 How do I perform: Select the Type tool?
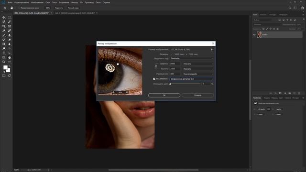pos(4,53)
